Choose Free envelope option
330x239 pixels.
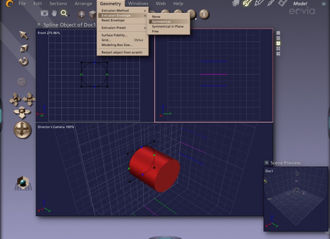point(155,31)
